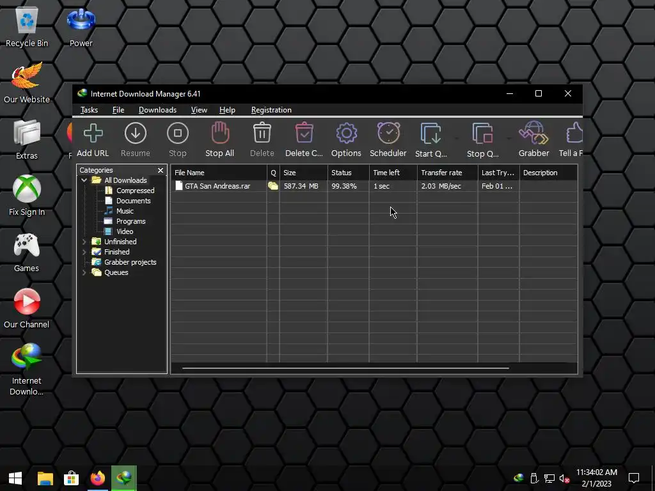Expand the Finished category node
This screenshot has width=655, height=491.
pos(84,252)
